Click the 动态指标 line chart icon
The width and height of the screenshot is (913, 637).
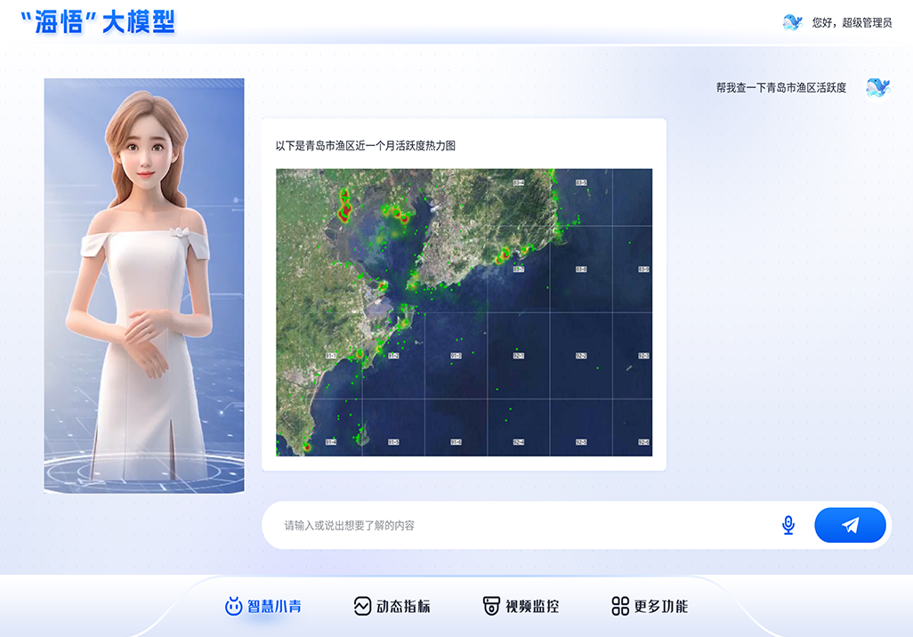361,604
